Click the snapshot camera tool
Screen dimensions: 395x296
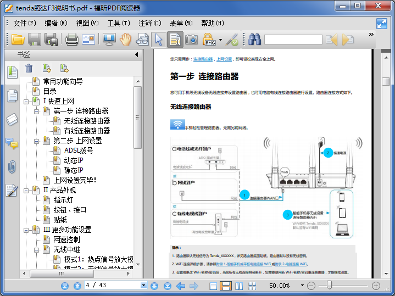pyautogui.click(x=191, y=40)
